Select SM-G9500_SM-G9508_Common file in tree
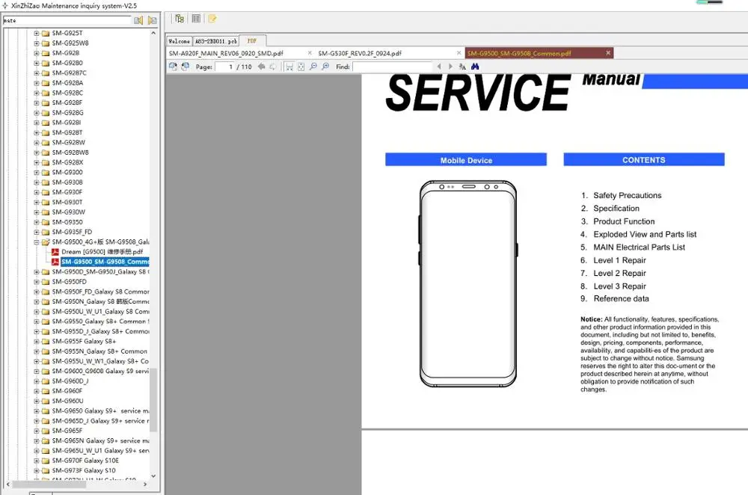Viewport: 748px width, 495px height. tap(105, 262)
